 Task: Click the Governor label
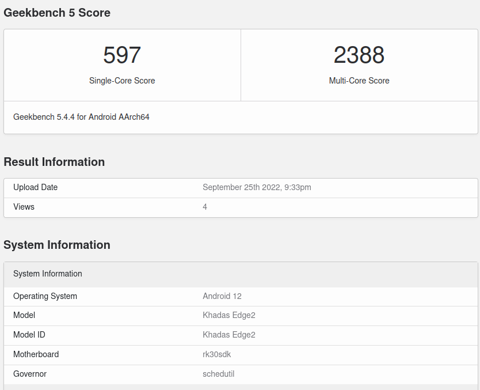tap(30, 374)
